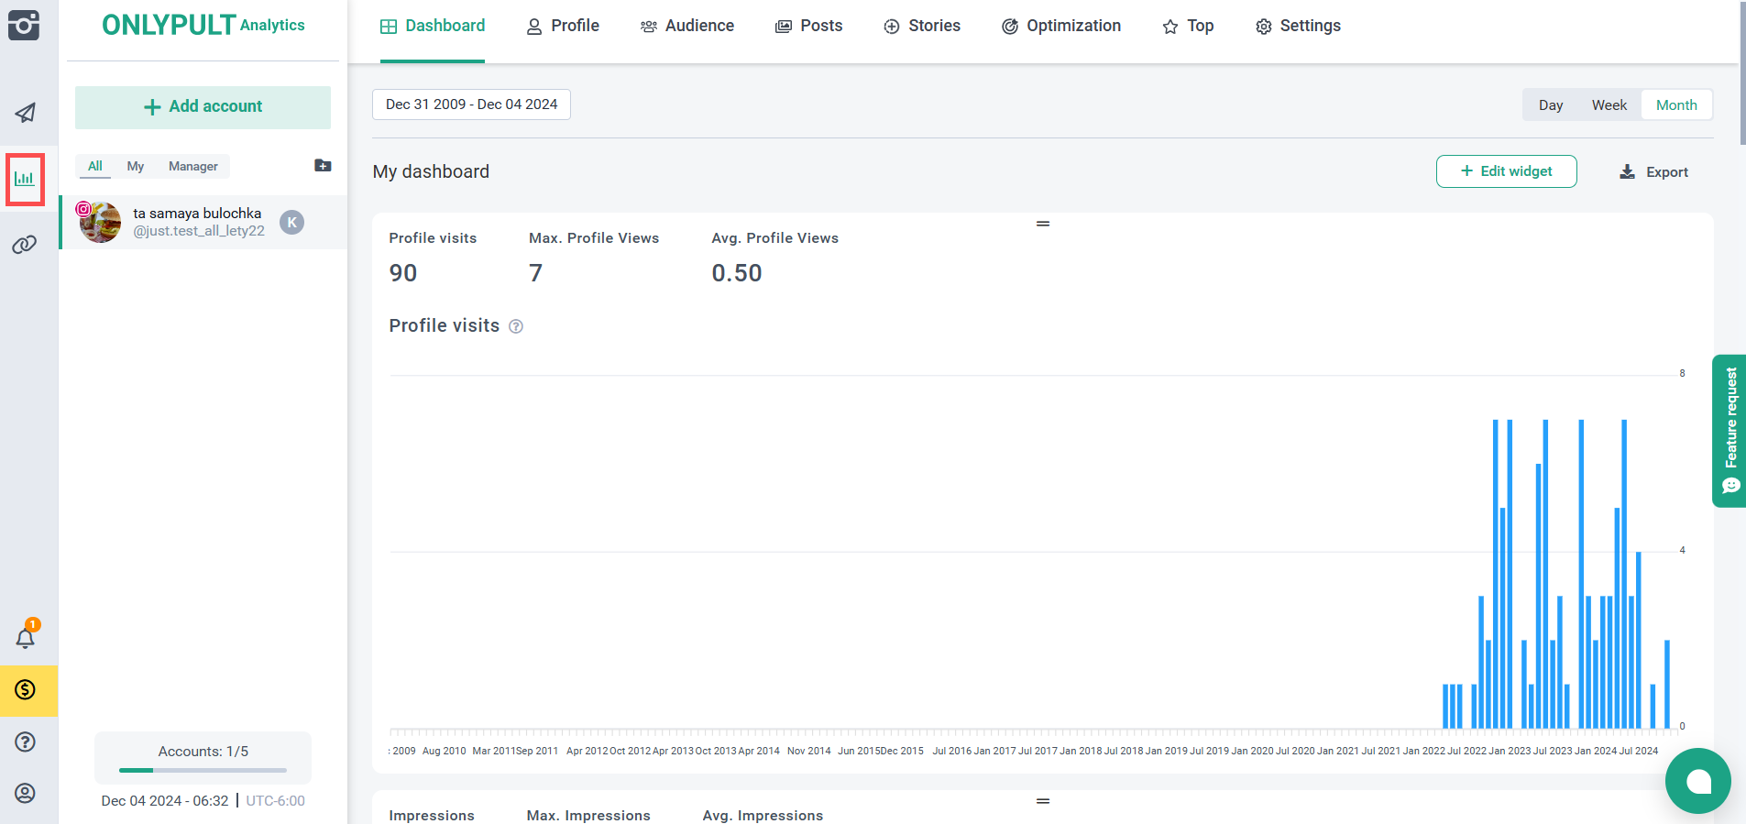Click the Profile visits help tooltip icon
The height and width of the screenshot is (824, 1746).
516,327
